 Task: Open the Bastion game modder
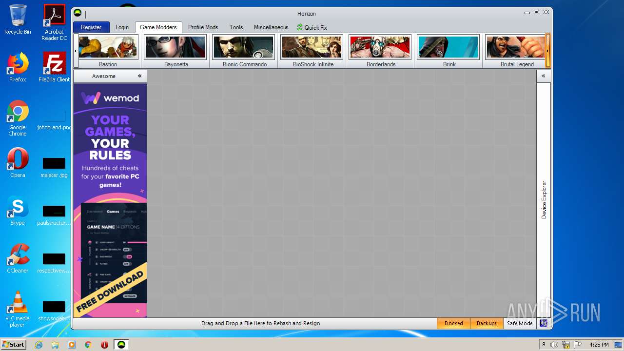(x=108, y=51)
